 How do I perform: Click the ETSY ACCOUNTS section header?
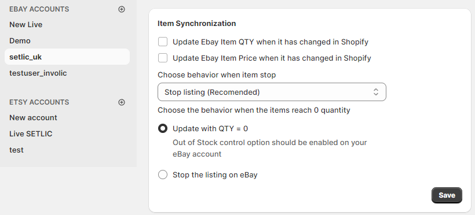pos(39,102)
